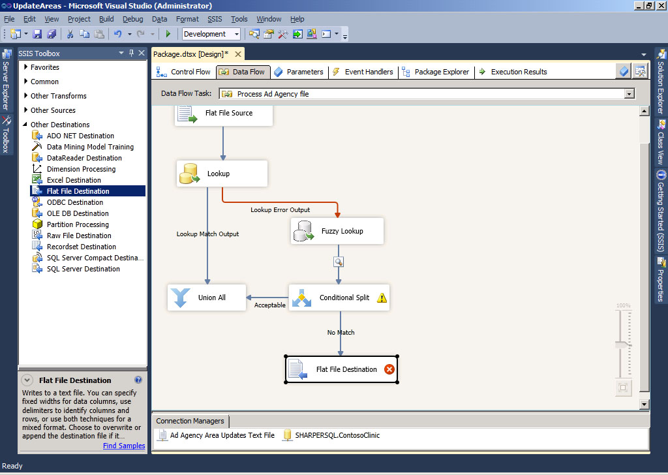Pick Partition Processing from the toolbox
This screenshot has width=668, height=475.
point(78,224)
